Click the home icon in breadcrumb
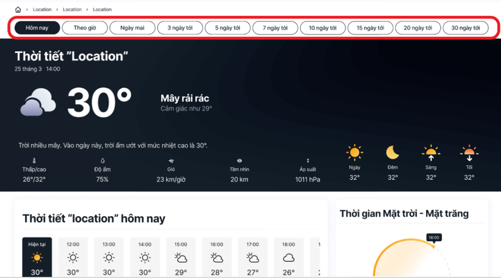Viewport: 501px width, 278px height. pyautogui.click(x=18, y=9)
